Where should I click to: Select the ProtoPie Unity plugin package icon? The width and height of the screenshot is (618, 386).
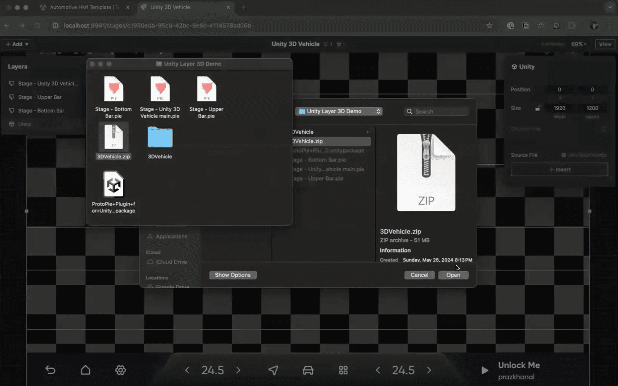tap(114, 184)
